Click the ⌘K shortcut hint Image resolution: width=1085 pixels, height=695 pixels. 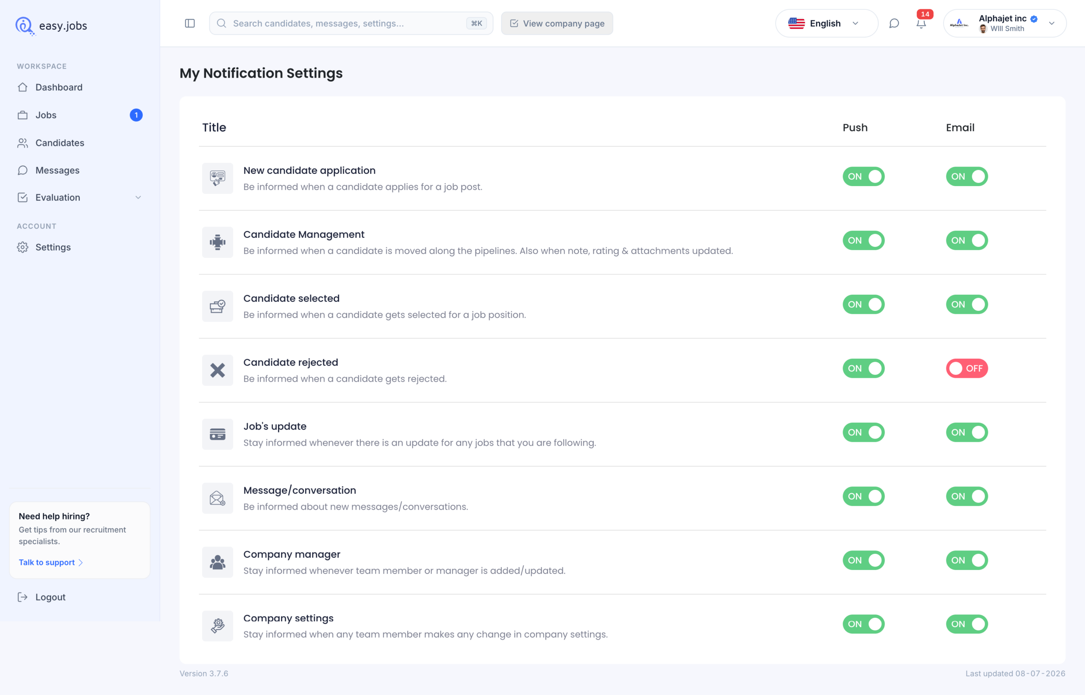tap(476, 23)
